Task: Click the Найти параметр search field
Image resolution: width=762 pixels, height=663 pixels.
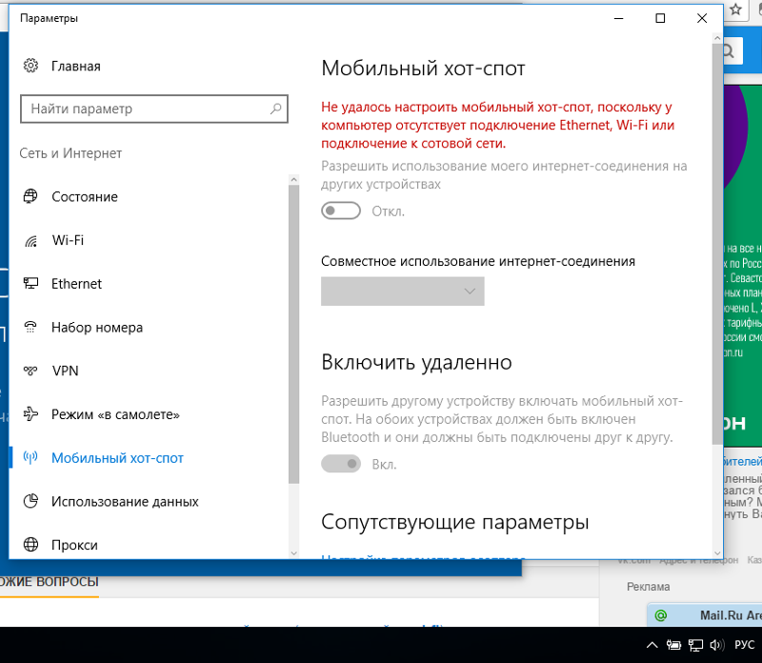Action: point(154,109)
